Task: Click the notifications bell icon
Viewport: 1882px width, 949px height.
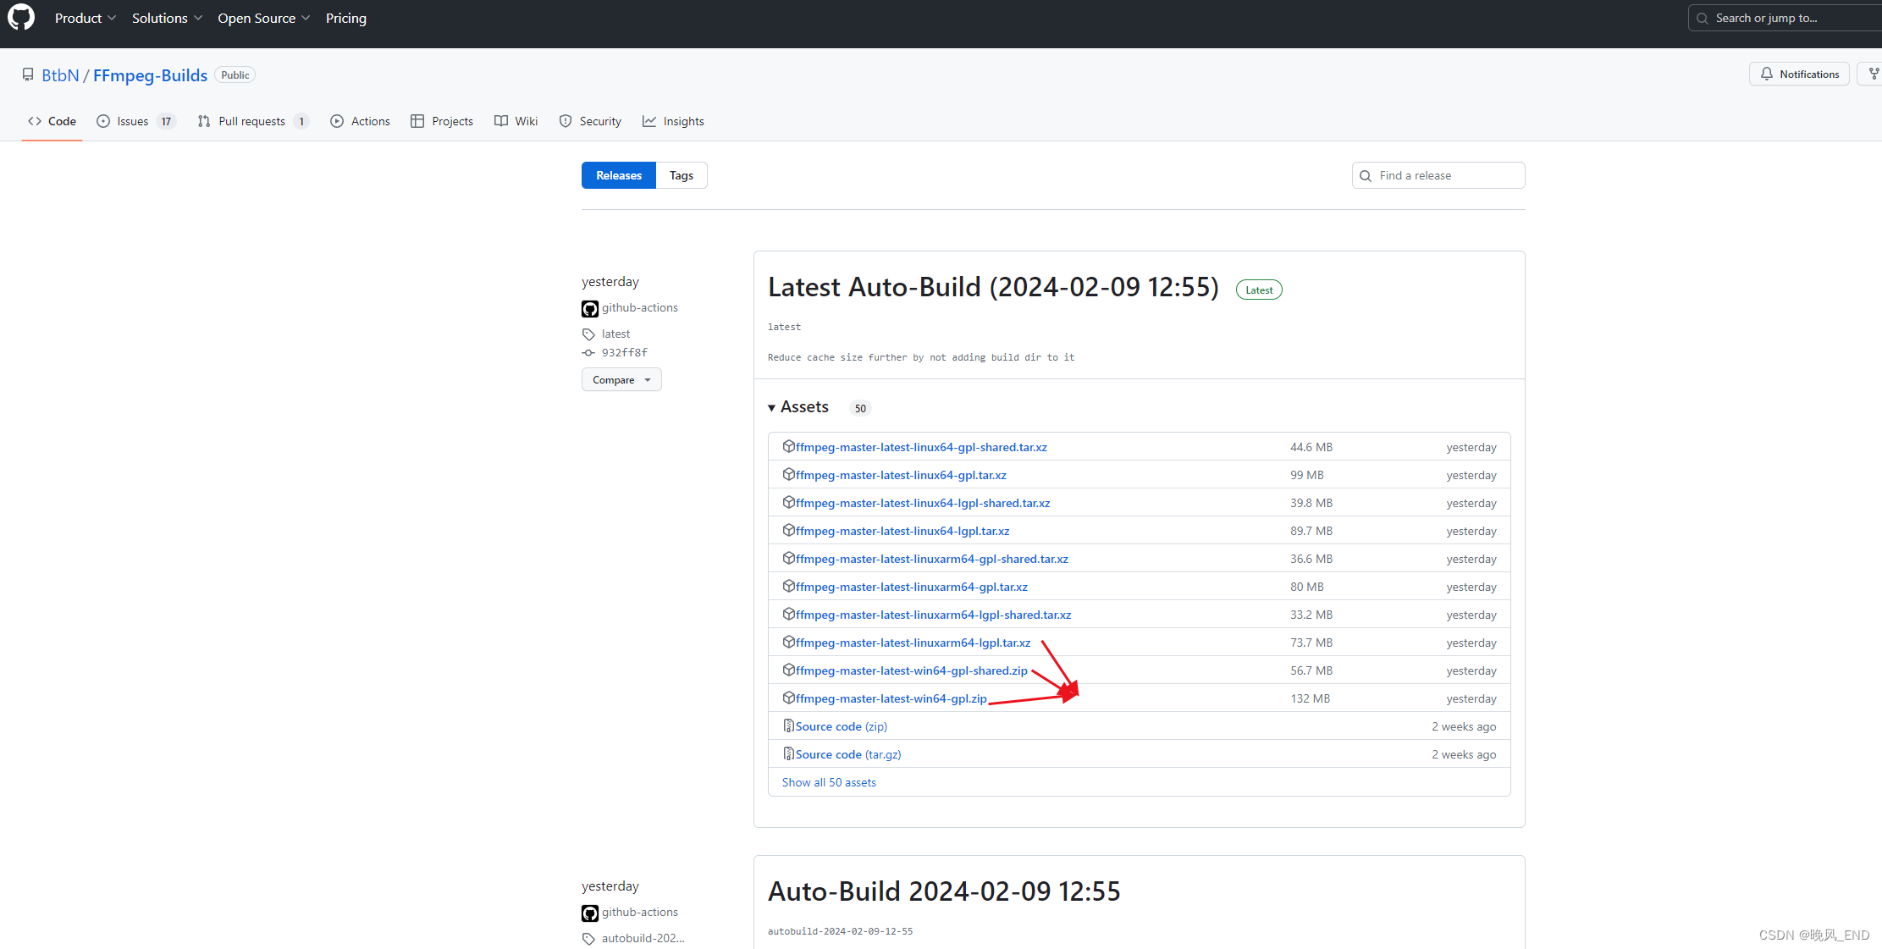Action: click(1766, 74)
